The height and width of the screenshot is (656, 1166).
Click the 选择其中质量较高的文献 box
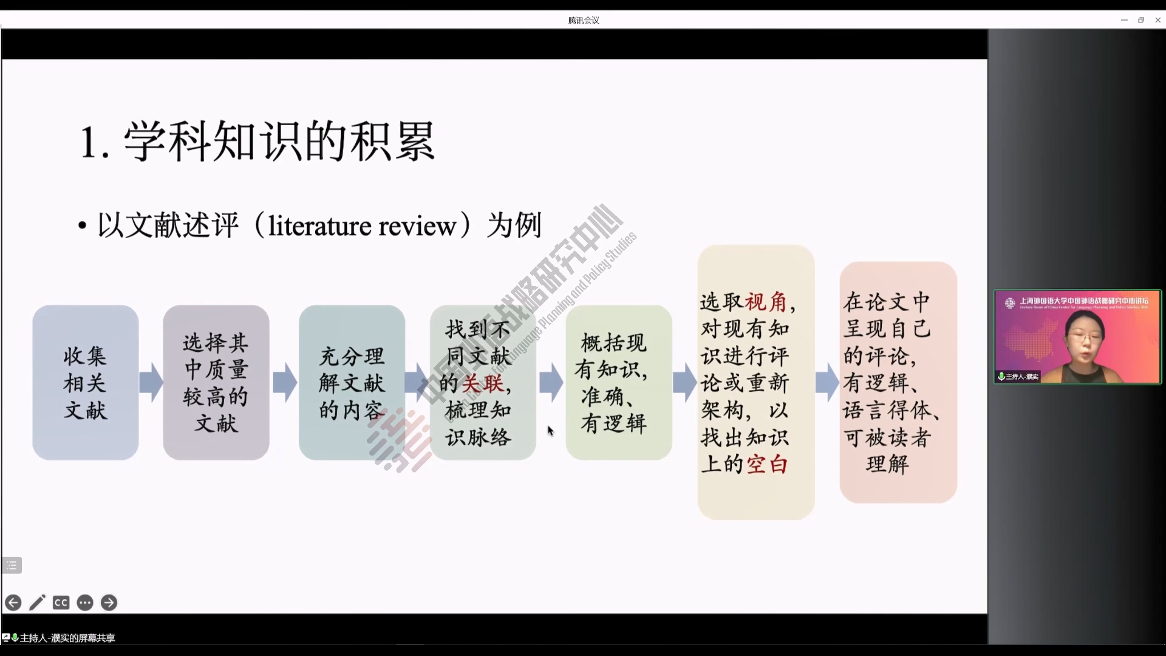coord(216,383)
